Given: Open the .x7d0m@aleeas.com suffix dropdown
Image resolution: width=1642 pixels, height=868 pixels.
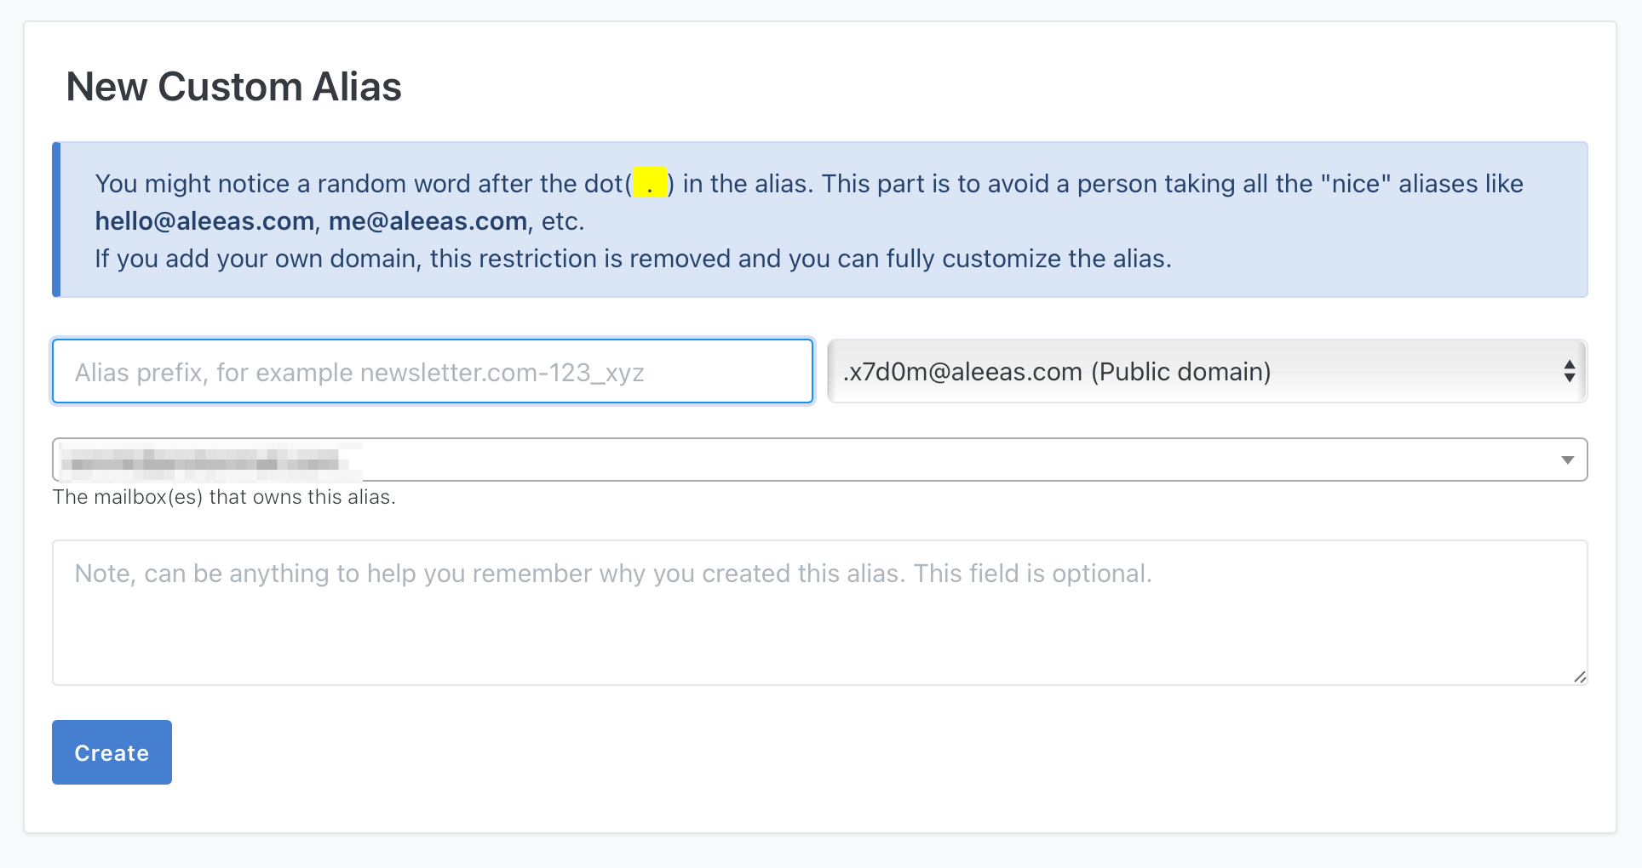Looking at the screenshot, I should (x=1207, y=371).
